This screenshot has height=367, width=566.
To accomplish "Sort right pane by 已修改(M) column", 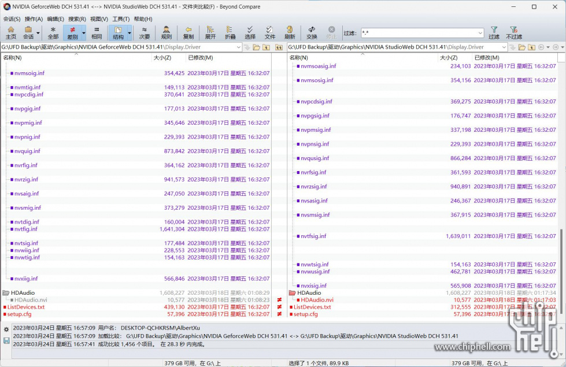I will click(515, 58).
